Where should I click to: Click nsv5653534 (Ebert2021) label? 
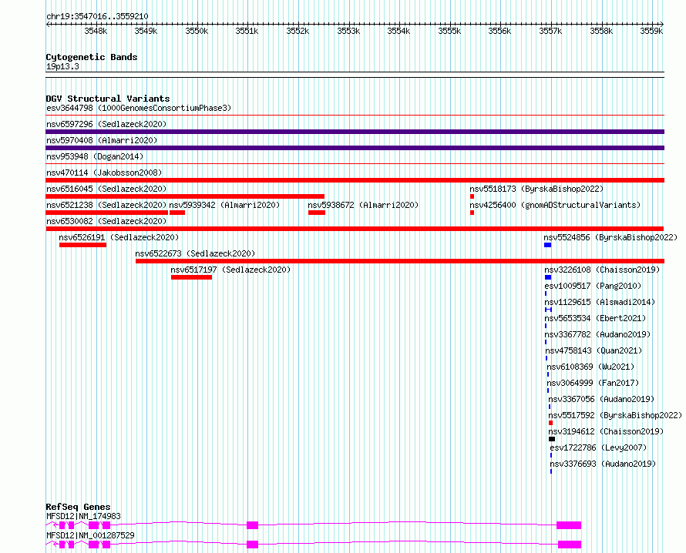[x=595, y=318]
